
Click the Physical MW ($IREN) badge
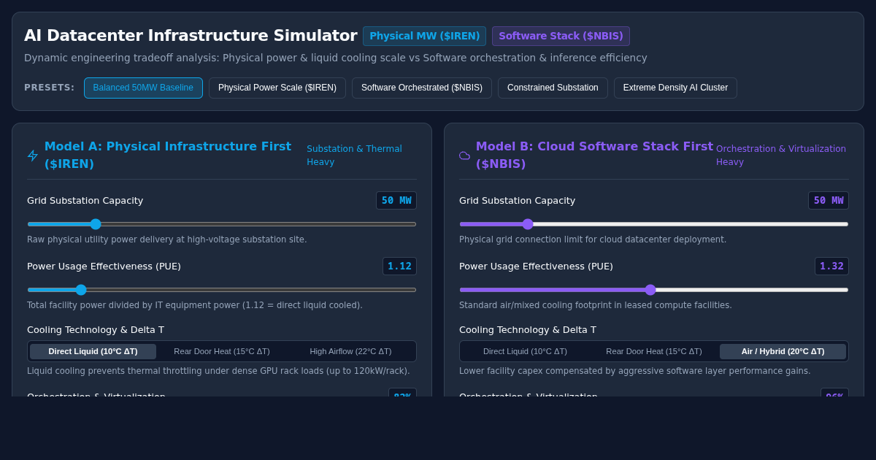pos(424,37)
